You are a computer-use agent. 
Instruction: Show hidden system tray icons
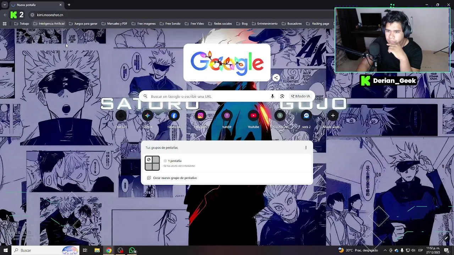(385, 250)
